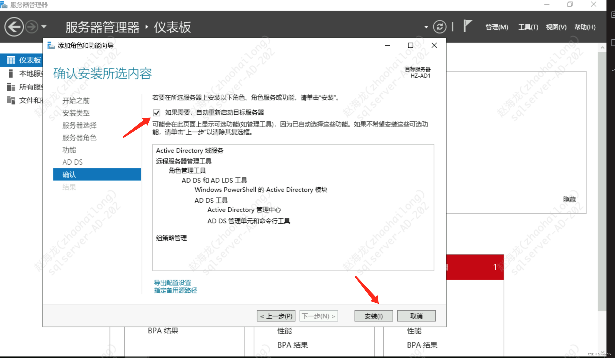
Task: Click the 导出配置设置 link
Action: click(172, 283)
